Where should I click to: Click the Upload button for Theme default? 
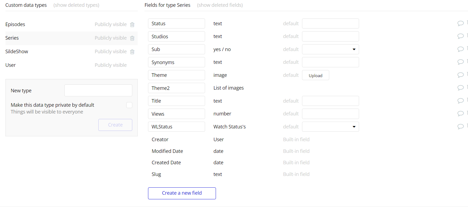(x=316, y=75)
